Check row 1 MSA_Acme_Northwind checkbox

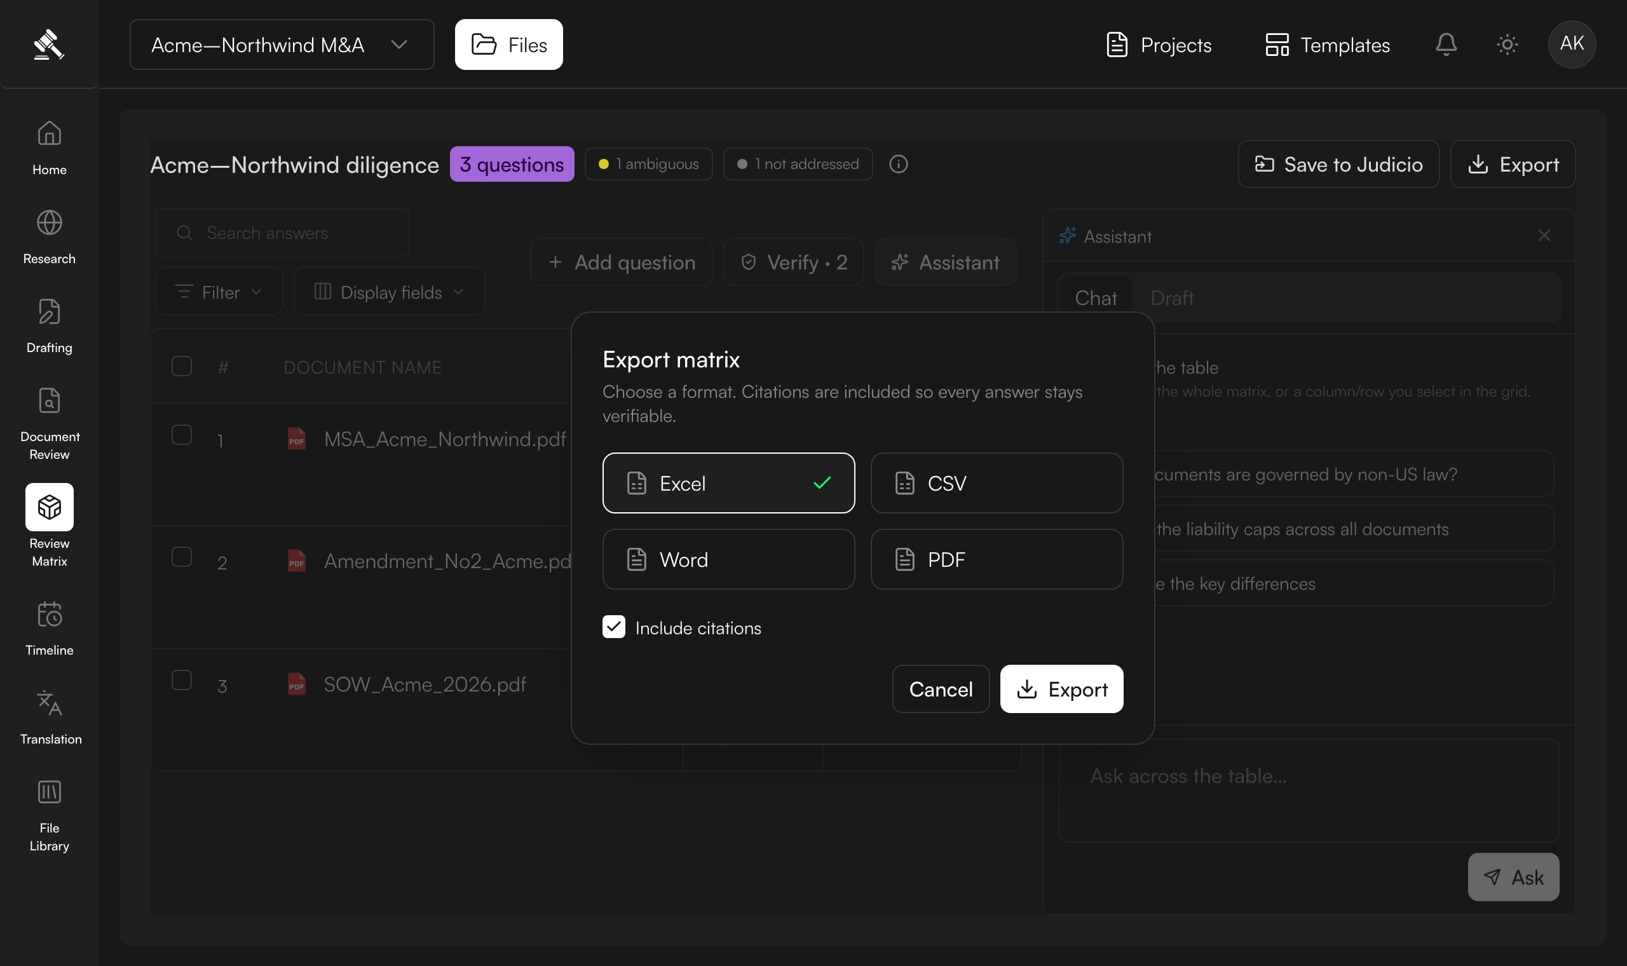click(182, 435)
